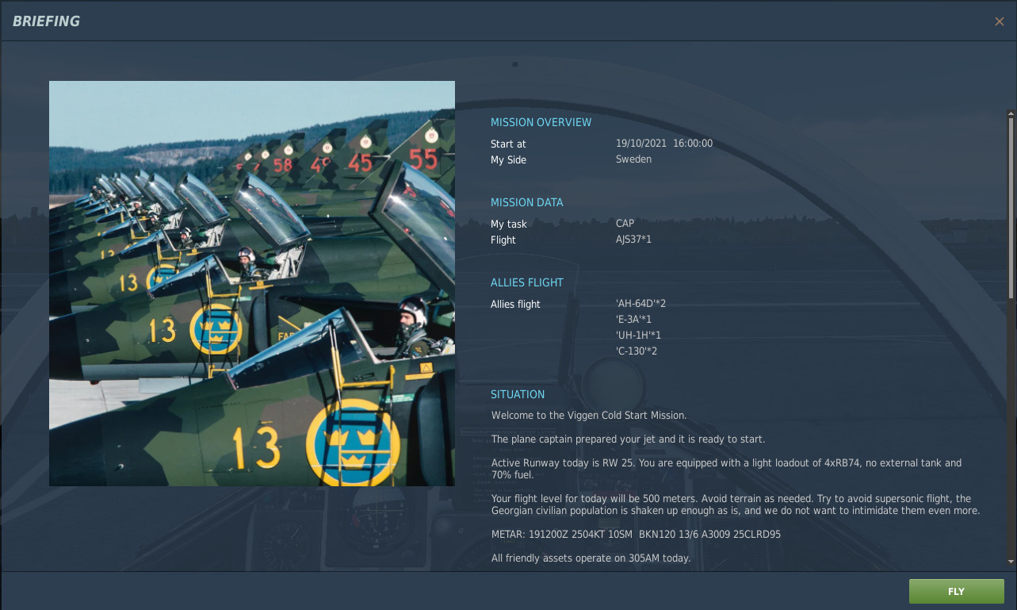Click the ALLIES FLIGHT section heading
1017x610 pixels.
click(526, 282)
